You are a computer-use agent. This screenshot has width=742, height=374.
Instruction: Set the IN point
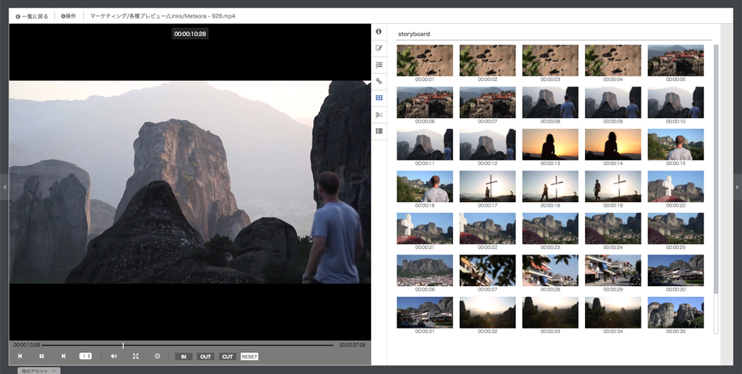184,356
